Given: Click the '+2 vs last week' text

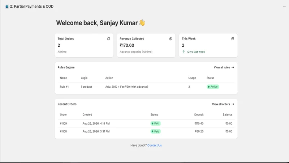Looking at the screenshot, I should tap(195, 52).
